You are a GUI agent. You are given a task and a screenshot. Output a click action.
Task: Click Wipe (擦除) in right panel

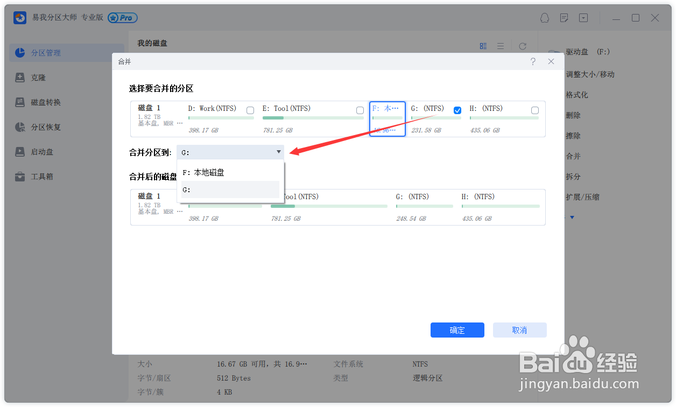click(573, 136)
